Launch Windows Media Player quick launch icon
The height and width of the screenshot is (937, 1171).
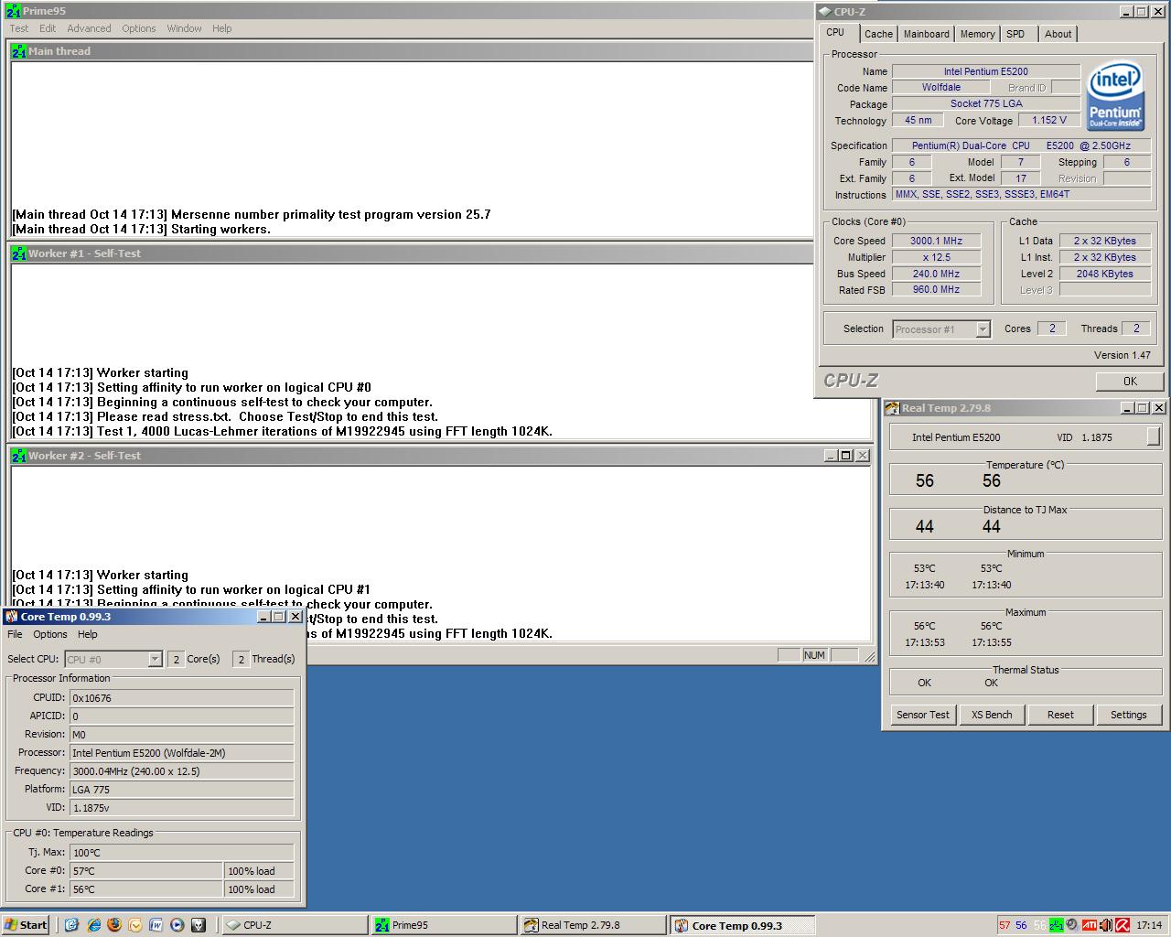177,925
